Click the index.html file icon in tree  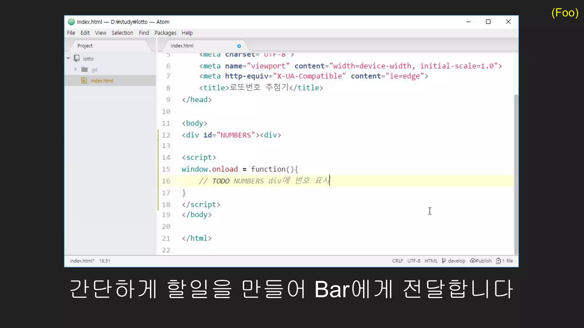[84, 80]
